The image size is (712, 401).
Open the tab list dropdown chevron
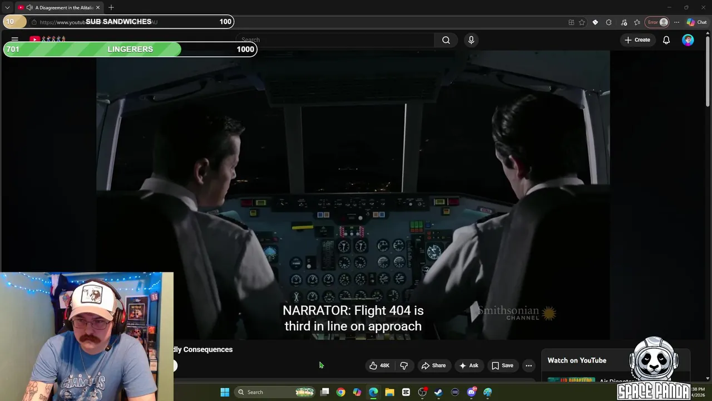(x=7, y=7)
